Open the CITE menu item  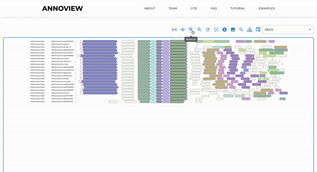tap(194, 8)
